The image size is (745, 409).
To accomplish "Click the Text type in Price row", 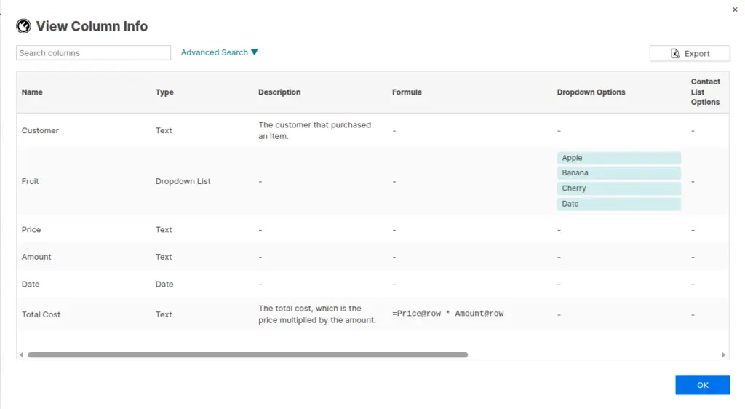I will [164, 230].
